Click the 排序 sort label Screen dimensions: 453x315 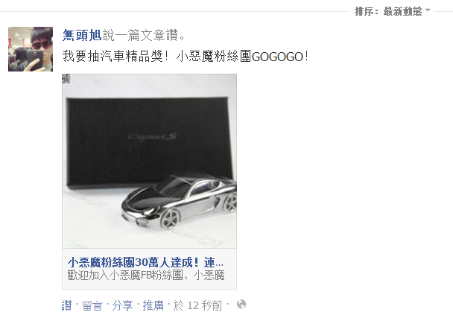(364, 12)
